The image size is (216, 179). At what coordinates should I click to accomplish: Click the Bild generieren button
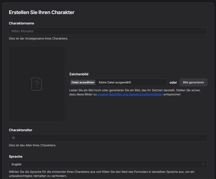[x=193, y=82]
